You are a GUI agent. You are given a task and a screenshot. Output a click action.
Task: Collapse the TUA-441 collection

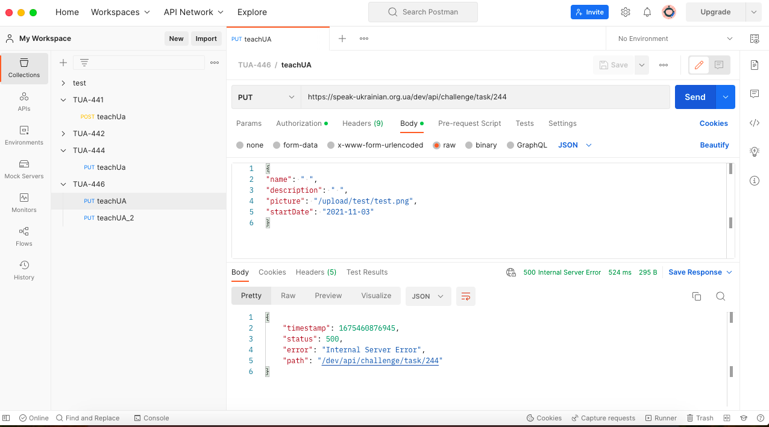point(63,100)
